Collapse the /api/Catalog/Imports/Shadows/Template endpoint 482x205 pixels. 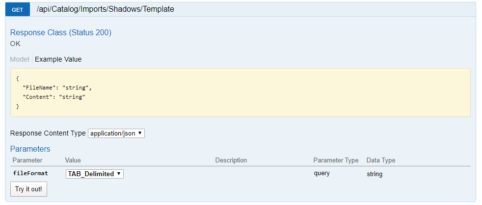(106, 9)
